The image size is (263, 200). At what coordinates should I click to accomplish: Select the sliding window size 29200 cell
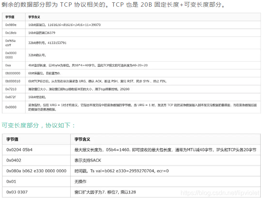pos(143,89)
